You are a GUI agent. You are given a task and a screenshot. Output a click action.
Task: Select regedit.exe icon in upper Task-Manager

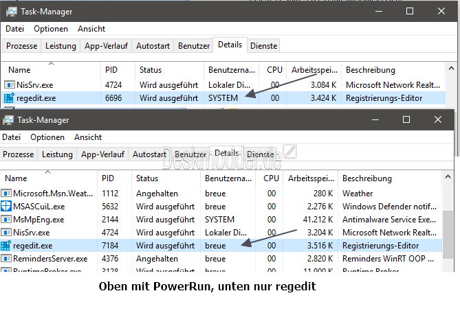tap(9, 97)
